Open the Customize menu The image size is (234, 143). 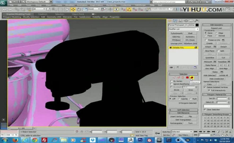pyautogui.click(x=126, y=5)
